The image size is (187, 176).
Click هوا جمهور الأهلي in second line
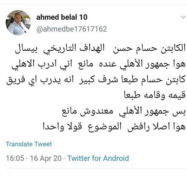(153, 65)
